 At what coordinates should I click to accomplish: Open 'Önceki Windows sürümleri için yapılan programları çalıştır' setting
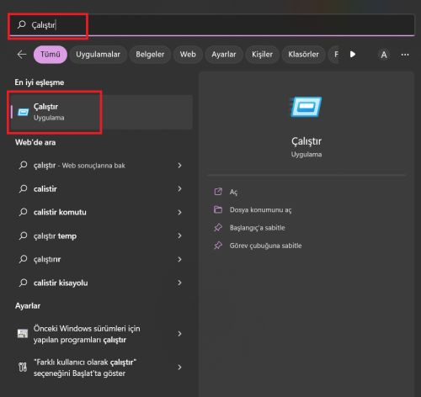click(101, 334)
